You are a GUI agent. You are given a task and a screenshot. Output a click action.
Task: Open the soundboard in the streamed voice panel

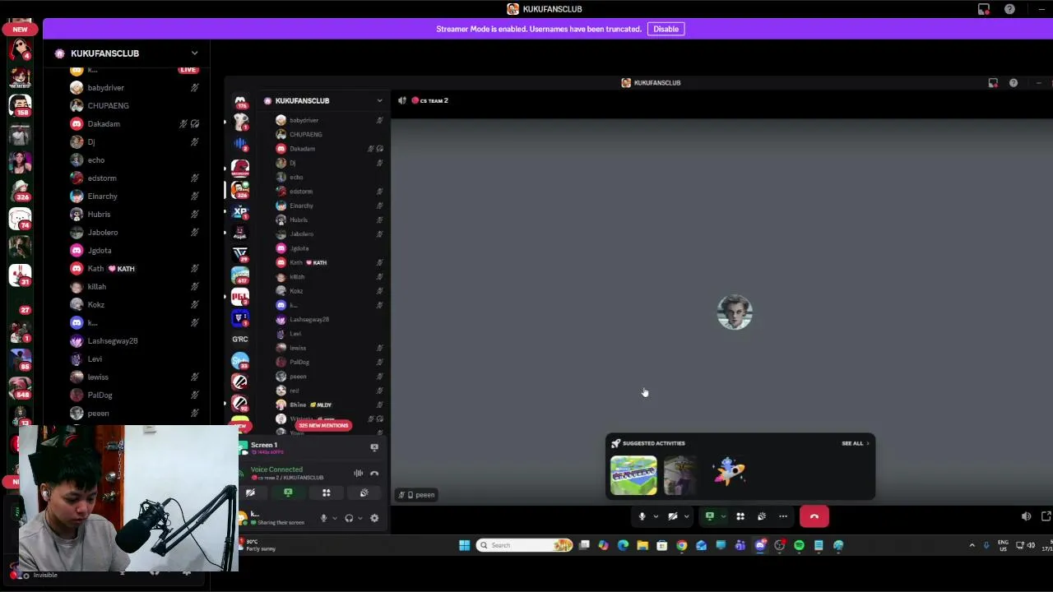(x=364, y=493)
